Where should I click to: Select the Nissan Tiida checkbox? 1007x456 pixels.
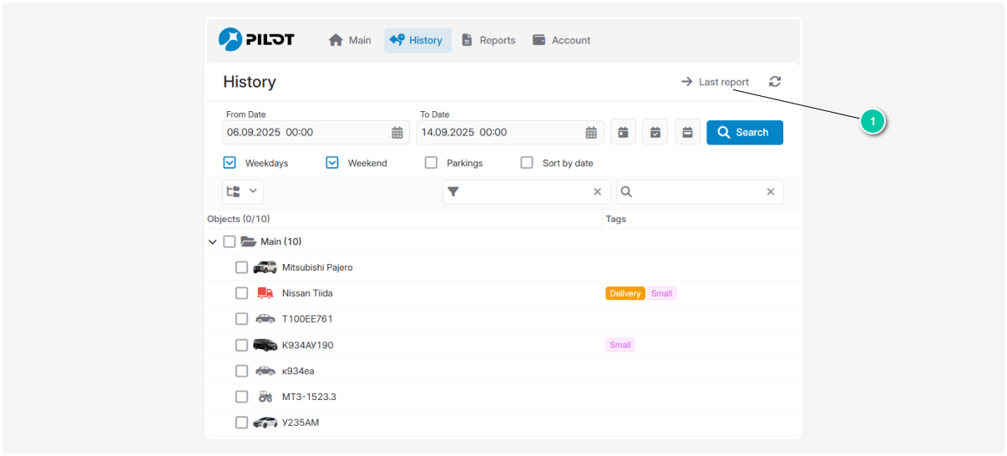(241, 293)
